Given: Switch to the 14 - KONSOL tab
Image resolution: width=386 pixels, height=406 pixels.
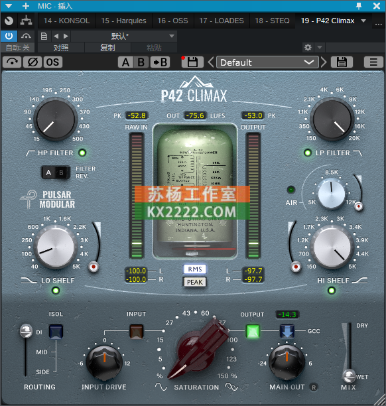Looking at the screenshot, I should point(66,21).
